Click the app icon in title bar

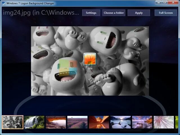point(4,3)
